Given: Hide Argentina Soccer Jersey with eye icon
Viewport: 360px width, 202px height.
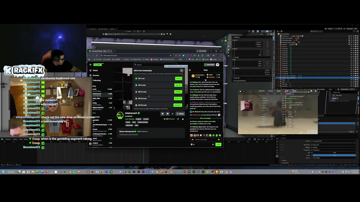Looking at the screenshot, I should (x=353, y=42).
